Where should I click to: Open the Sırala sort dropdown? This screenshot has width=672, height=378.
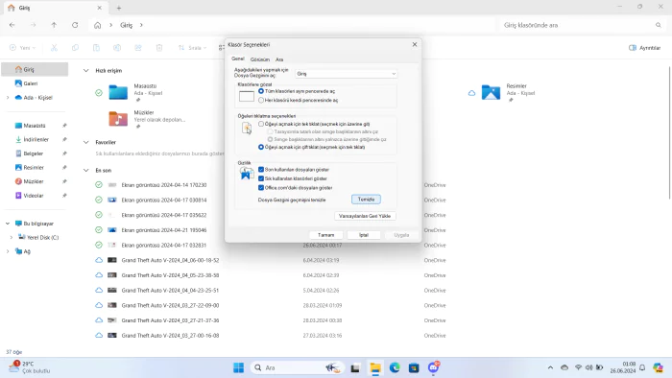pos(192,48)
